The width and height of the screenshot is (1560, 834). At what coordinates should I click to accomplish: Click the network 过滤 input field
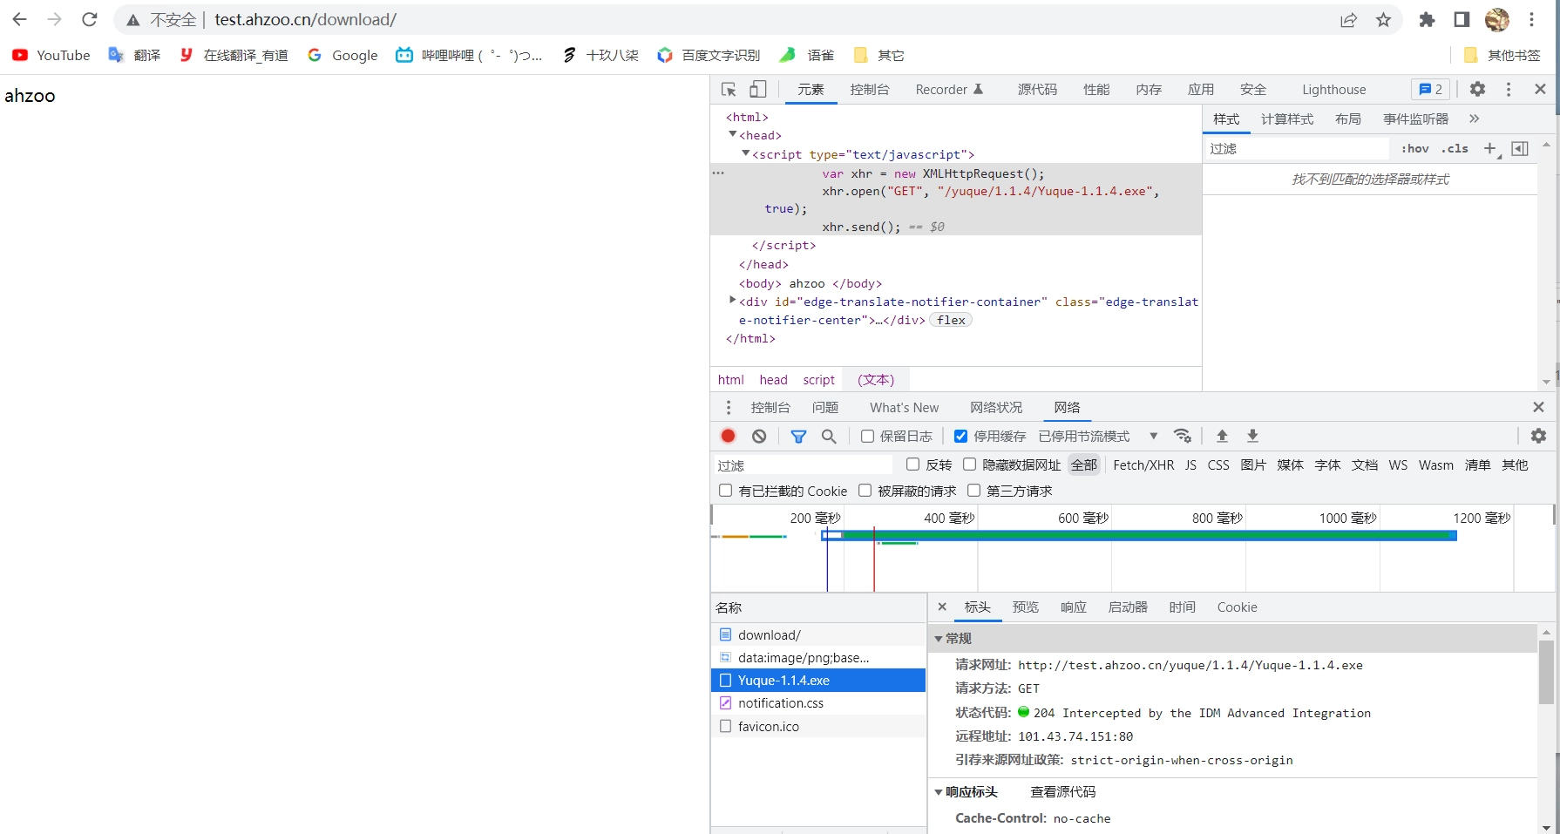802,465
